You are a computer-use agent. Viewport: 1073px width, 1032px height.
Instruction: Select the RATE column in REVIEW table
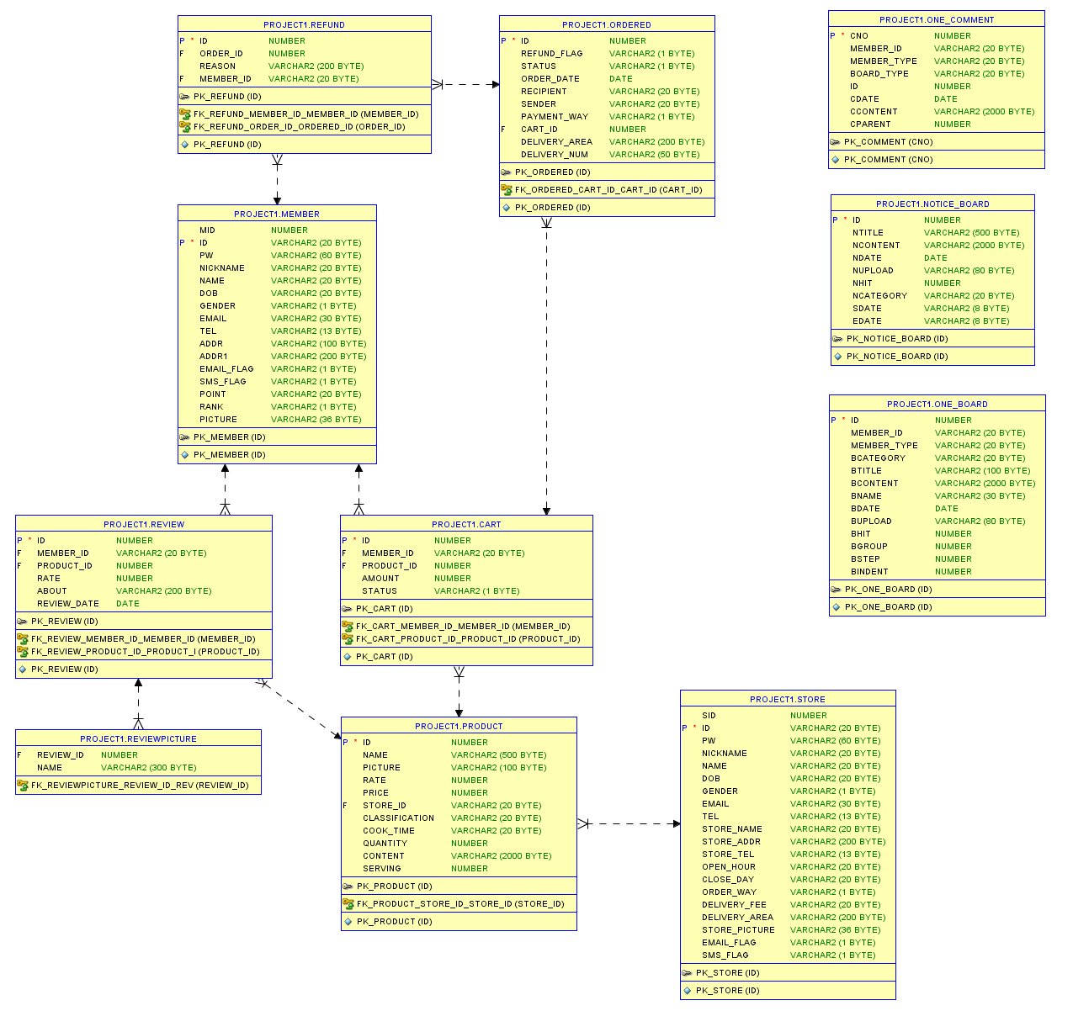(x=48, y=578)
